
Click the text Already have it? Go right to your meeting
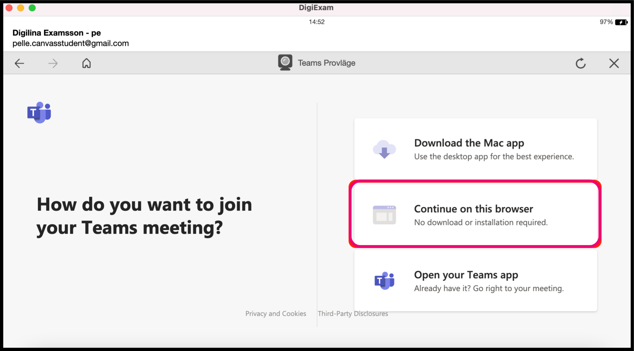pos(489,288)
